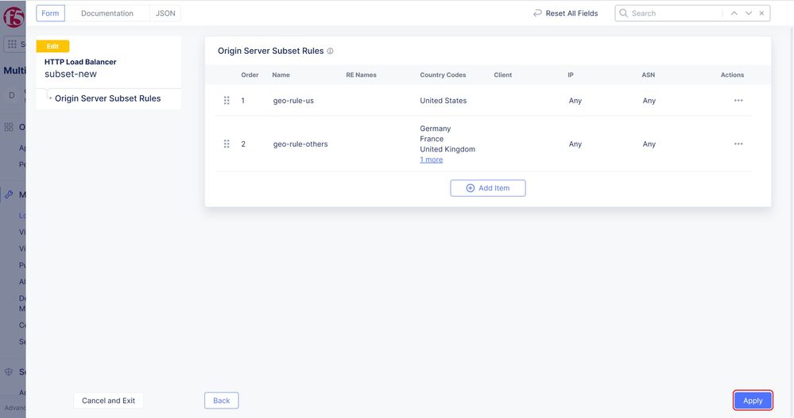Go to previous search result arrow
Screen dimensions: 794x418
point(734,13)
